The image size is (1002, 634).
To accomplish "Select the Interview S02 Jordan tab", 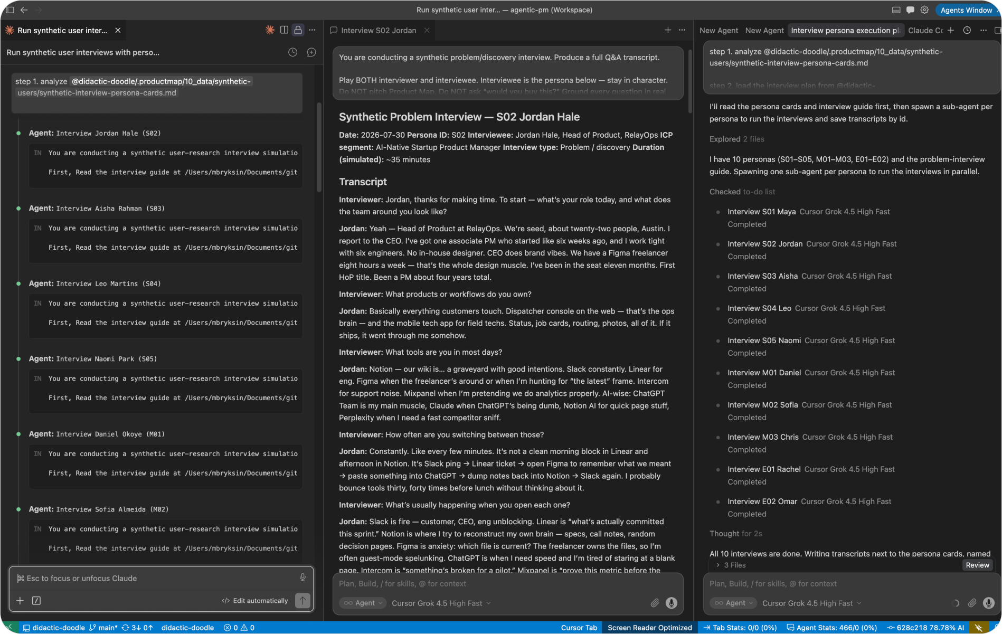I will click(379, 30).
